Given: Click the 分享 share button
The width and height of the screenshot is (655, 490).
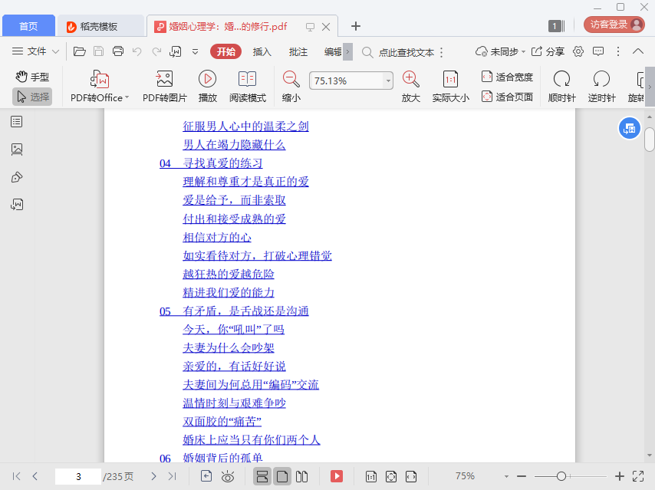Looking at the screenshot, I should (x=548, y=52).
